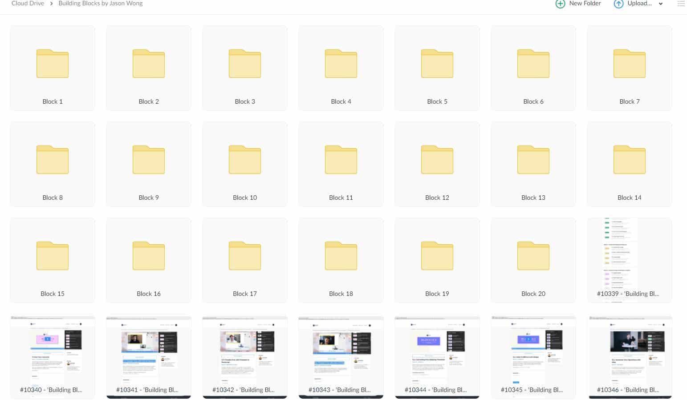Viewport: 687px width, 400px height.
Task: Click Building Blocks by Jason Wong breadcrumb
Action: pos(101,4)
